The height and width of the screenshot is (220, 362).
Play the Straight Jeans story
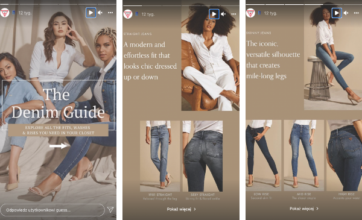point(214,14)
